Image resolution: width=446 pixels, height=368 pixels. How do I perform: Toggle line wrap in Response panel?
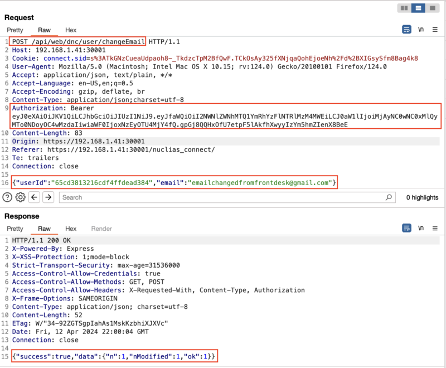(407, 229)
